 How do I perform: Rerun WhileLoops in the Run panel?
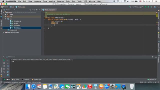click(x=4, y=60)
